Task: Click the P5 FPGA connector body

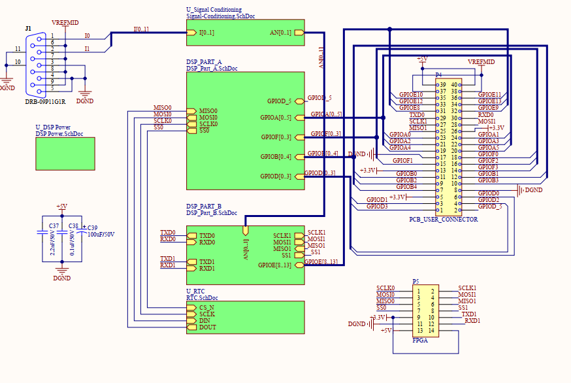Action: coord(425,311)
